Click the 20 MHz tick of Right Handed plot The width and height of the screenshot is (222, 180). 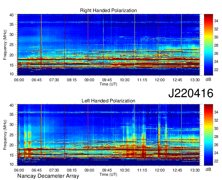tap(11, 55)
